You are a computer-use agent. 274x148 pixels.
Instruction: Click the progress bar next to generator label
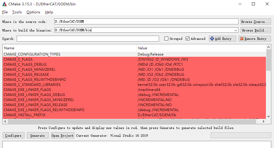tap(241, 135)
